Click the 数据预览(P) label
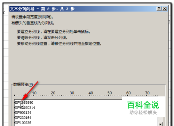 coord(23,85)
